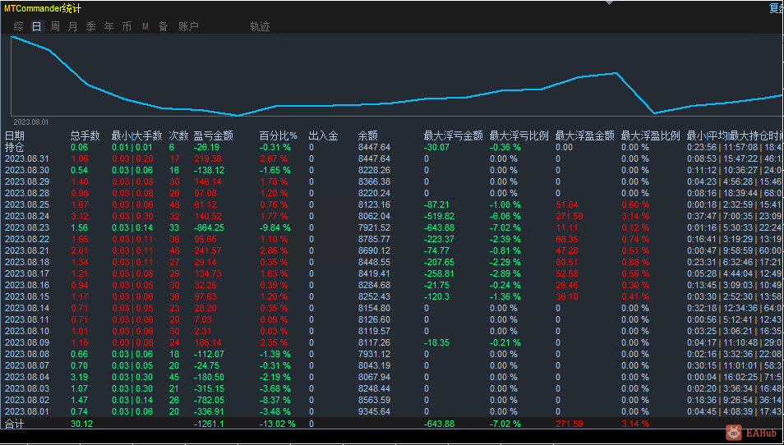Image resolution: width=784 pixels, height=445 pixels.
Task: Click the 最大浮亏金额 column header
Action: point(453,135)
